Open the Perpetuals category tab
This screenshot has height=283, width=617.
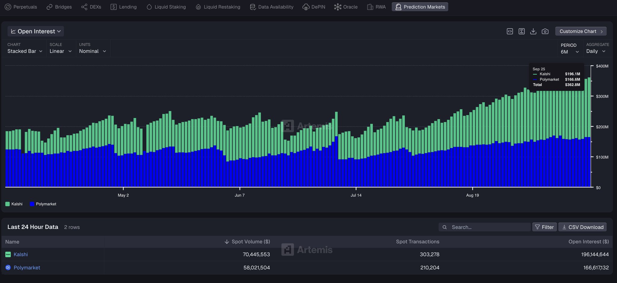[x=21, y=7]
